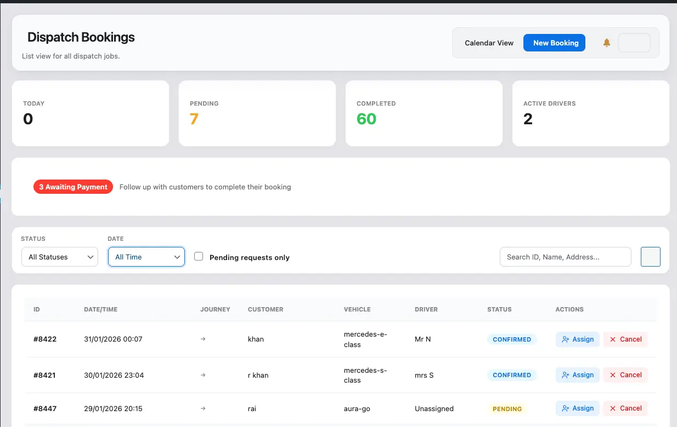Open the All Statuses dropdown
The width and height of the screenshot is (677, 427).
(x=59, y=257)
